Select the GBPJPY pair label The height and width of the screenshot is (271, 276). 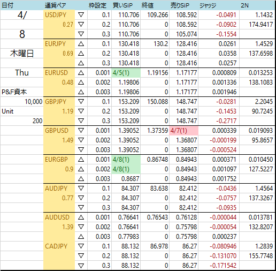pos(56,102)
